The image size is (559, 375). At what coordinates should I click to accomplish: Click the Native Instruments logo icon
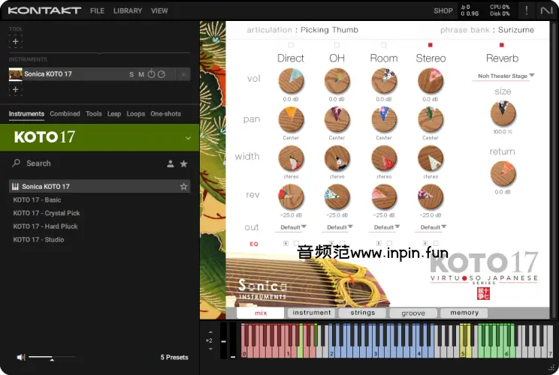[546, 10]
